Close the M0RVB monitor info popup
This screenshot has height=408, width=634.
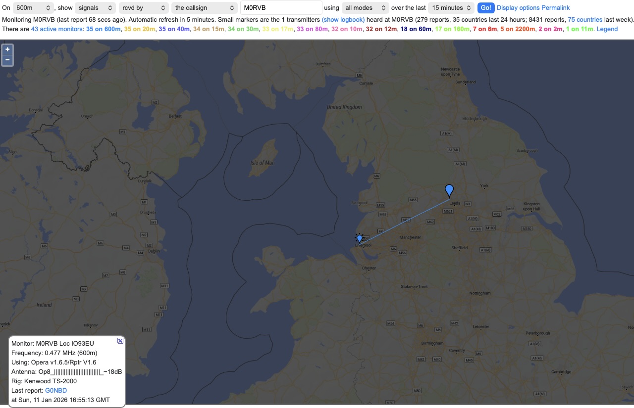coord(120,341)
